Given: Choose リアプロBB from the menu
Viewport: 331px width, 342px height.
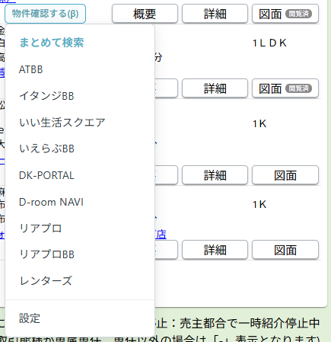Looking at the screenshot, I should coord(47,254).
